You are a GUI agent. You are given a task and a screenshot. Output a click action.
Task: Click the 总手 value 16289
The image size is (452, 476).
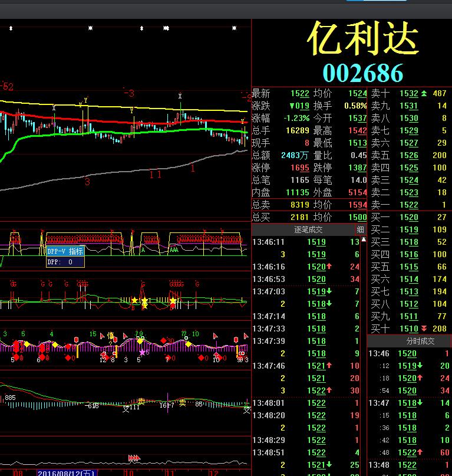pos(297,130)
